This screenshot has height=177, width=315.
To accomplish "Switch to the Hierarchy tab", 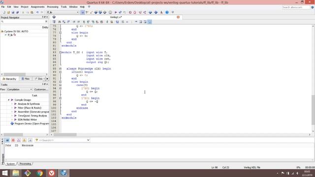I will pyautogui.click(x=9, y=79).
